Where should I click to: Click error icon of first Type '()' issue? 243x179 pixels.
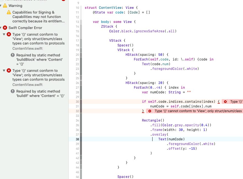coord(9,34)
